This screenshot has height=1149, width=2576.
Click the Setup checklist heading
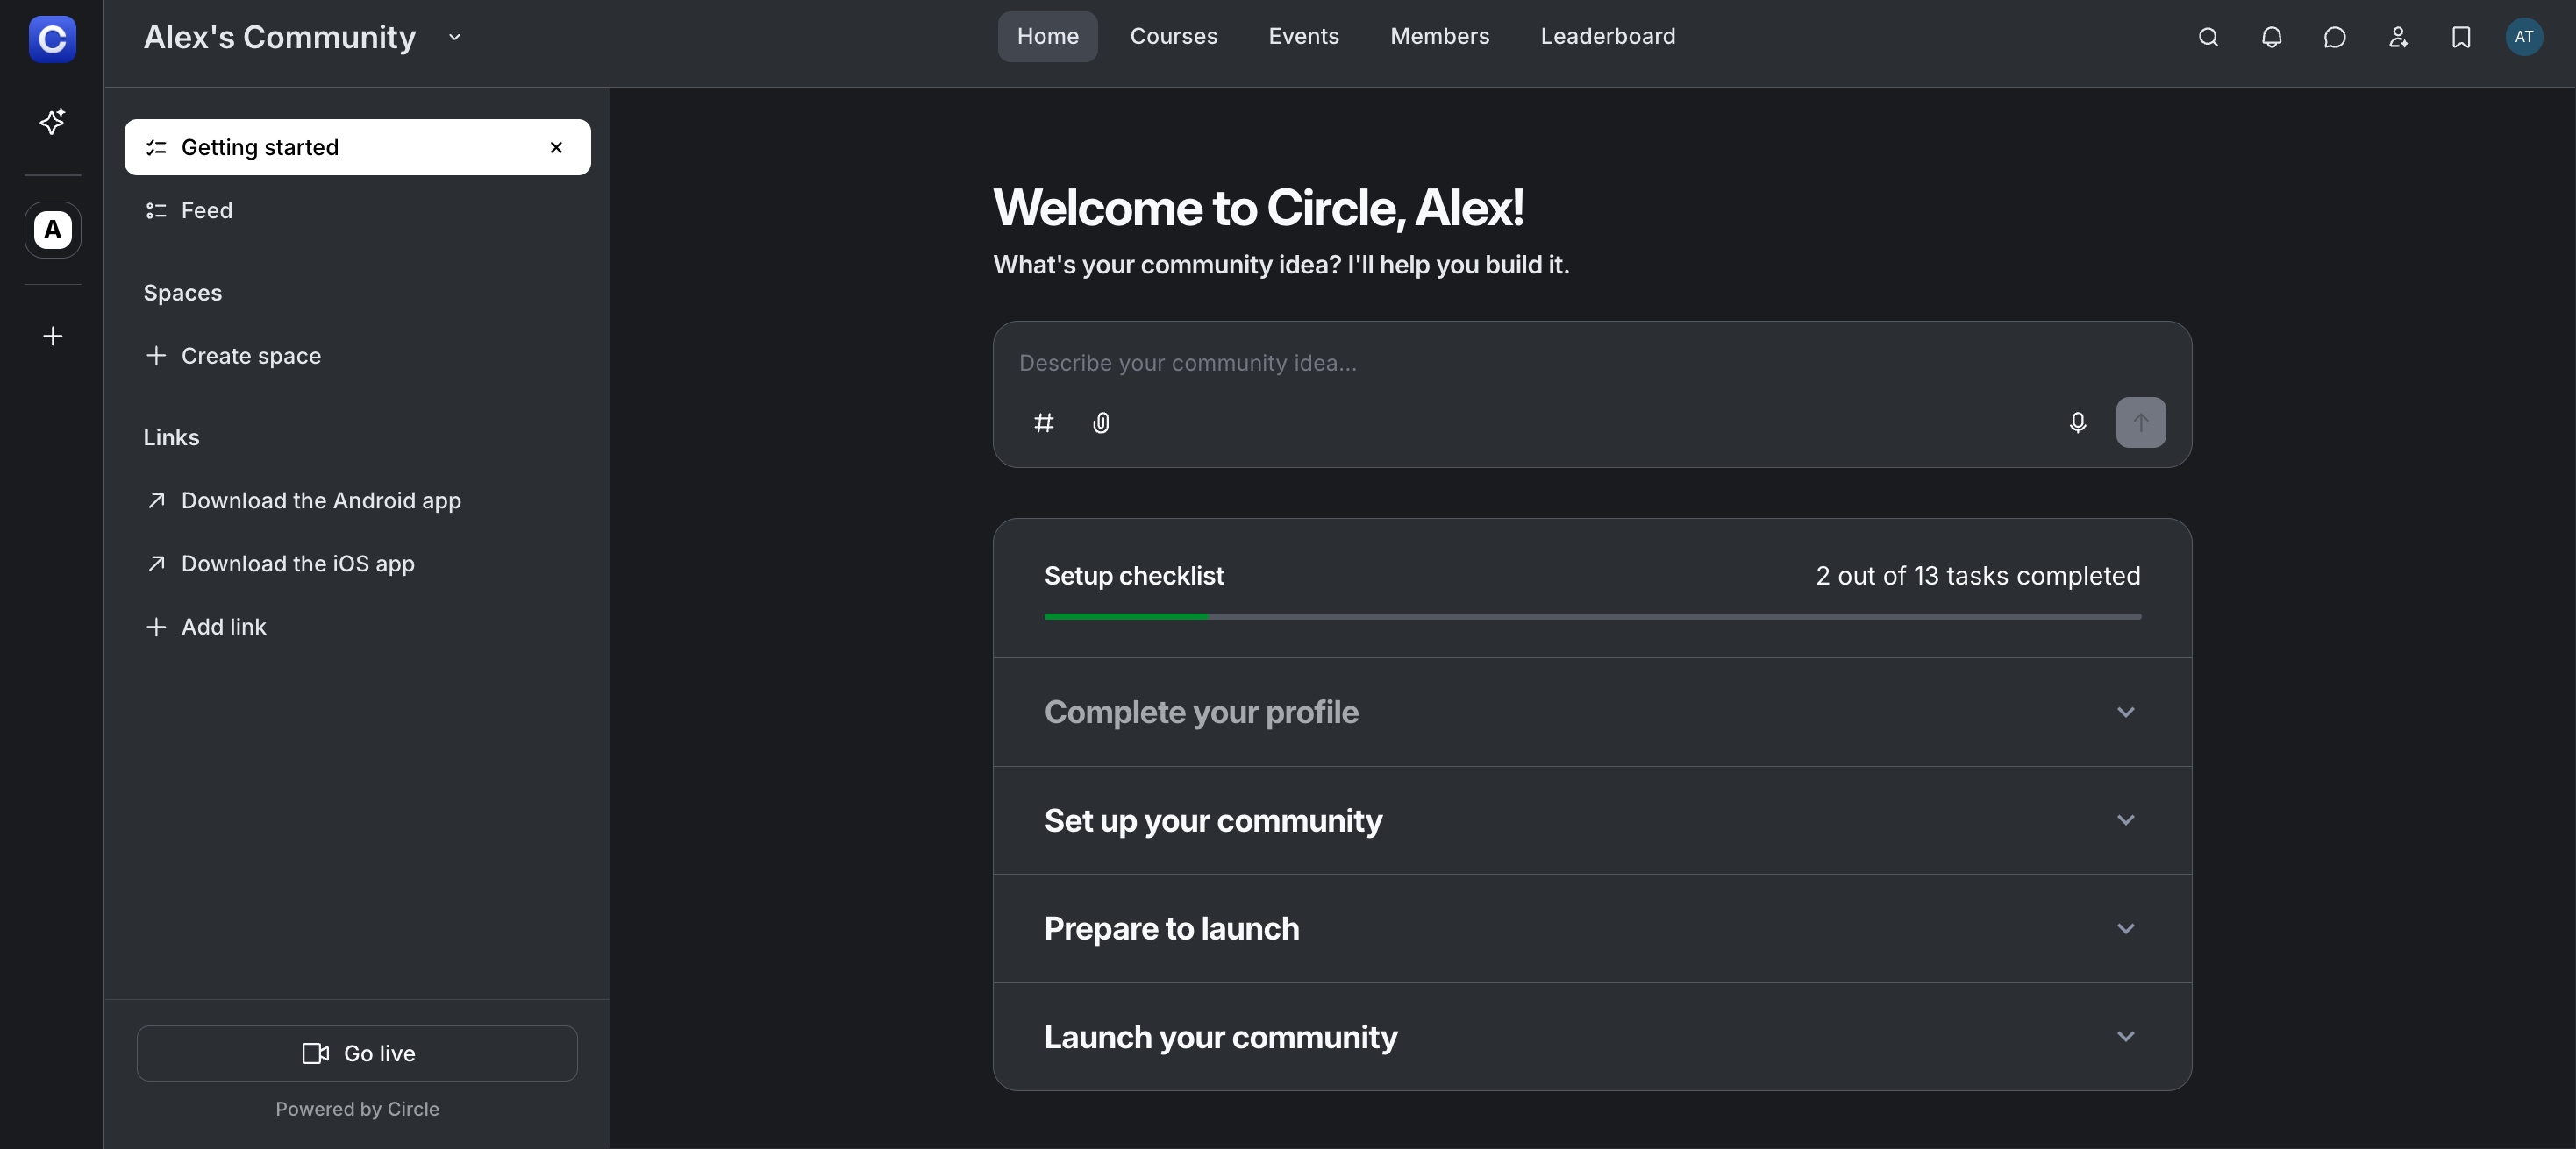(x=1133, y=576)
